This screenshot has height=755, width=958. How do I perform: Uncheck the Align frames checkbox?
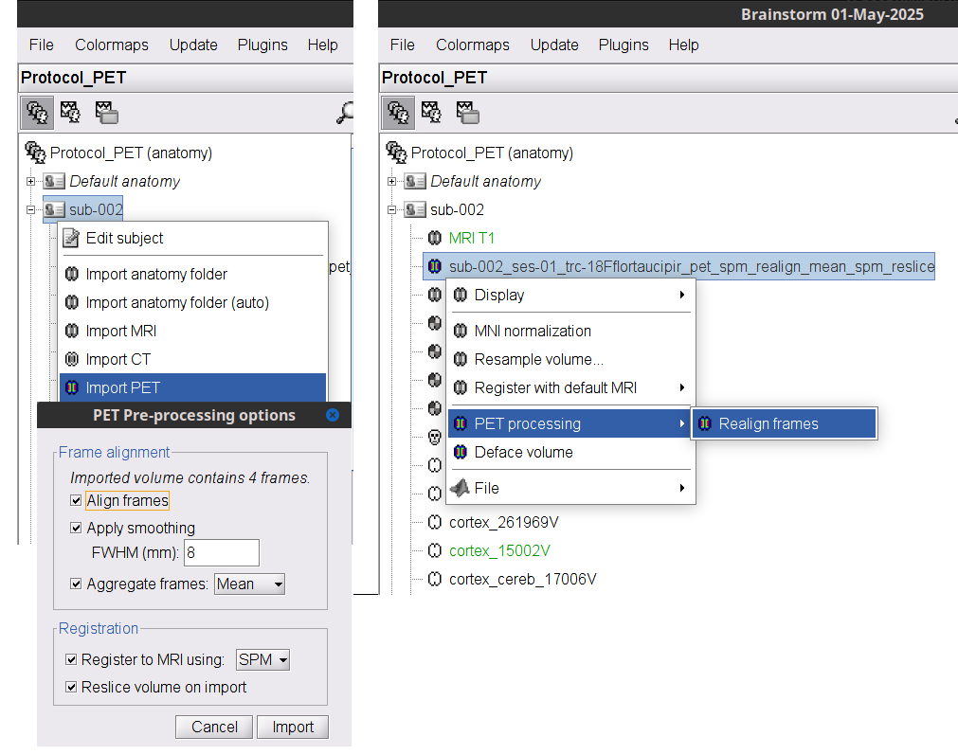pos(77,500)
